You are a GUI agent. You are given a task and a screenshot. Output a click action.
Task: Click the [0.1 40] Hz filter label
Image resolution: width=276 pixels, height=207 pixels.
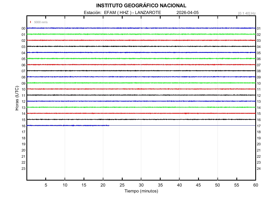(247, 13)
